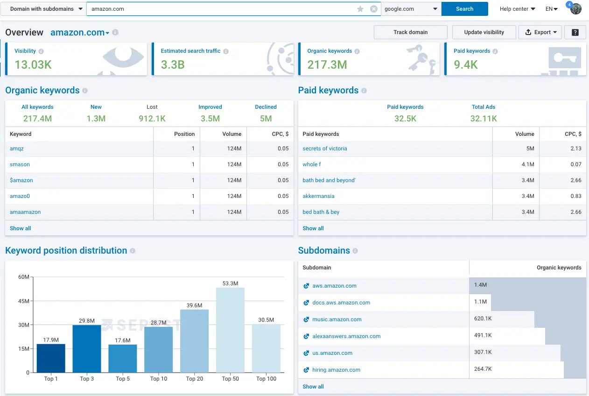589x396 pixels.
Task: Select the Declined 5M keywords tab
Action: pos(266,113)
